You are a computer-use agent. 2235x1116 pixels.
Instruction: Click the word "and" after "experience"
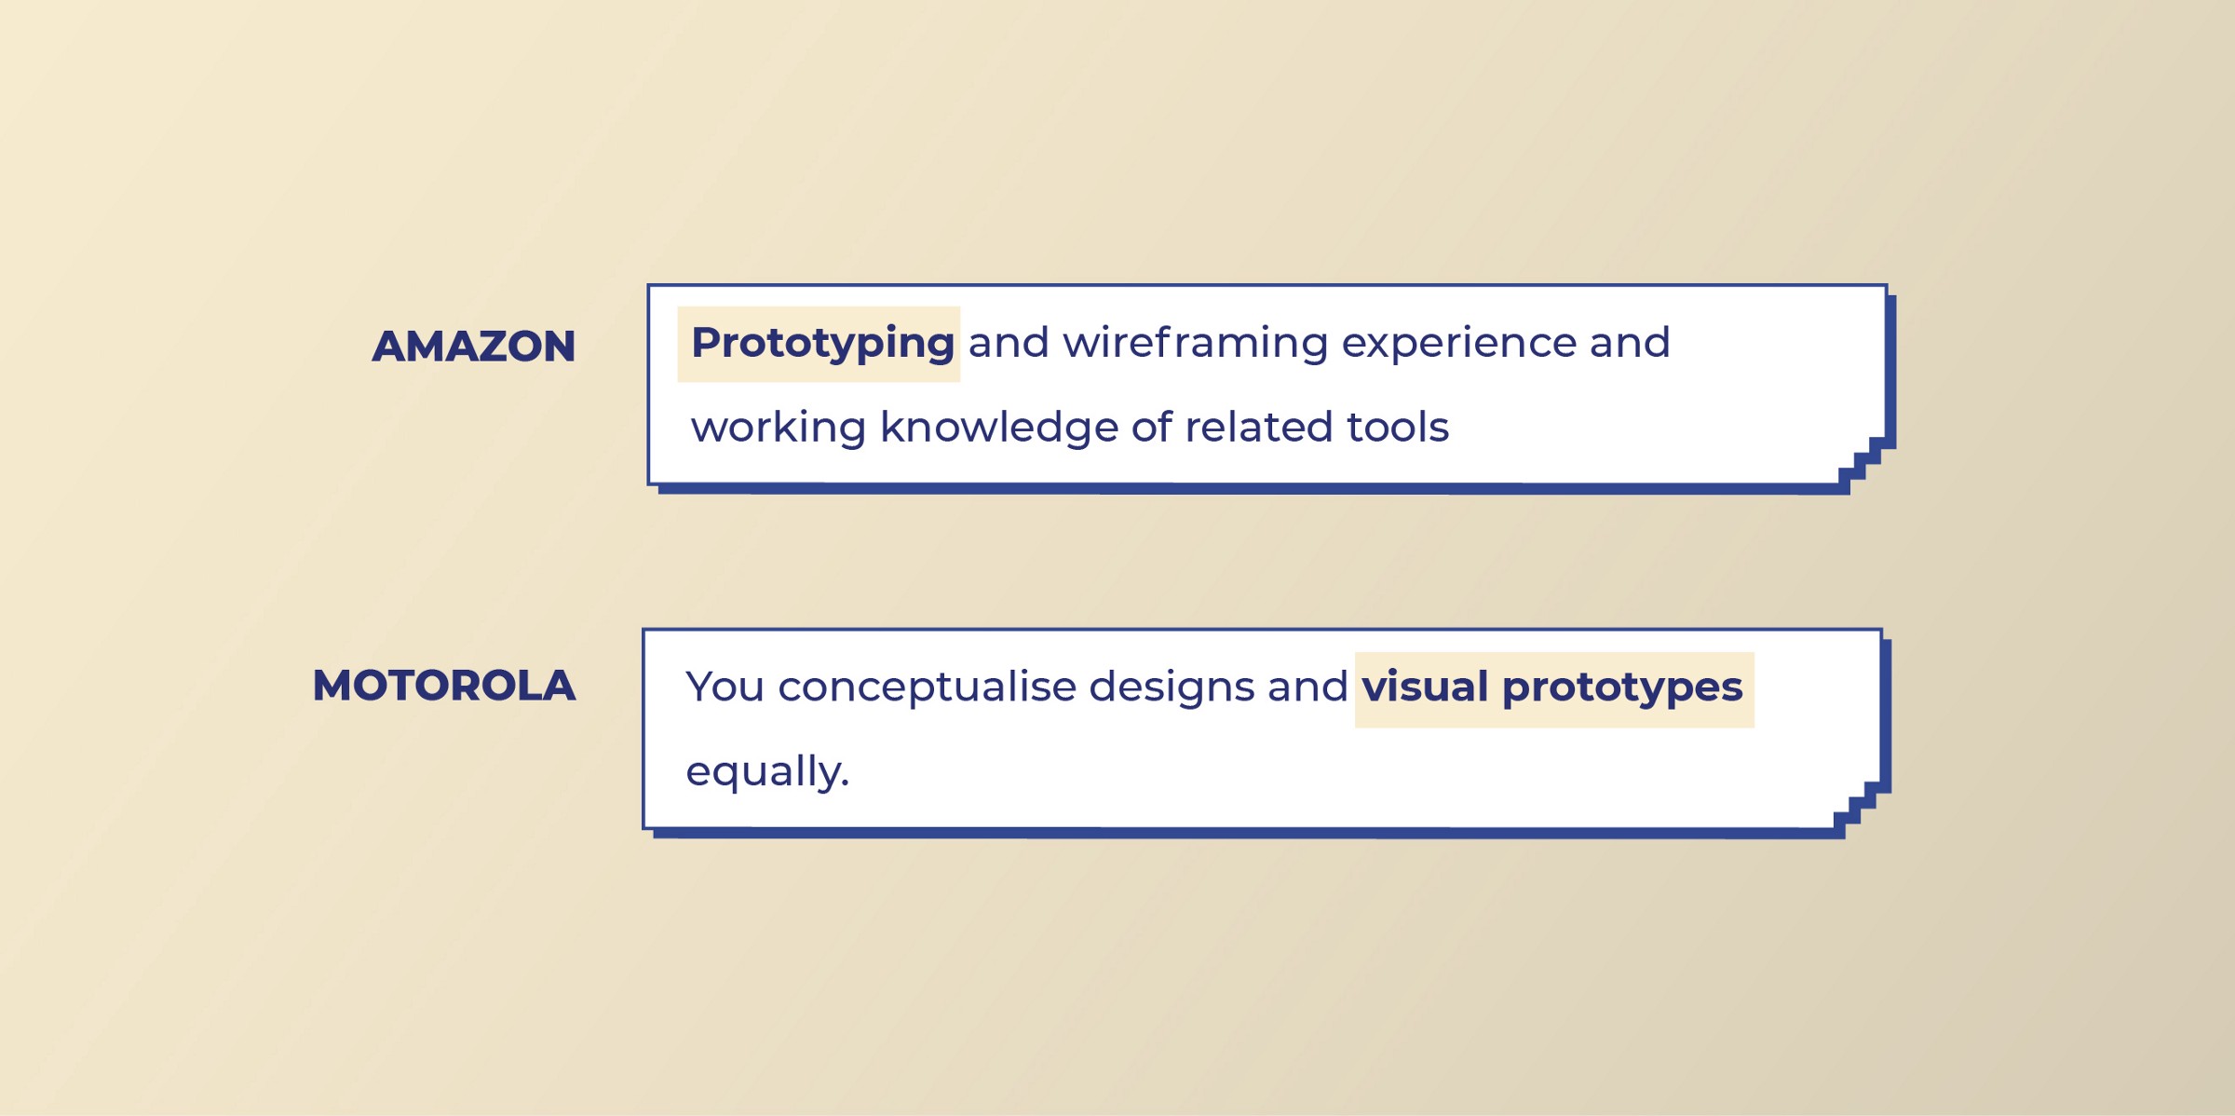pos(1630,343)
